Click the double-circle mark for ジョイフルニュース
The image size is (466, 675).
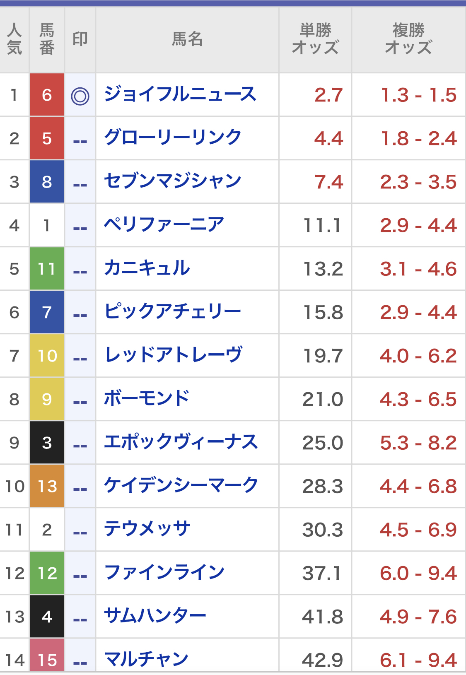80,96
